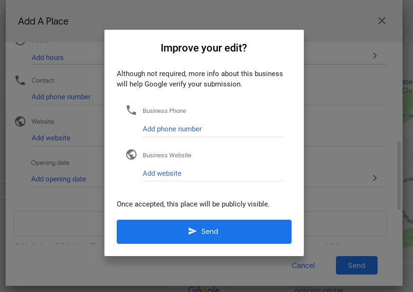
Task: Select the Contact phone icon in the form
Action: 20,80
